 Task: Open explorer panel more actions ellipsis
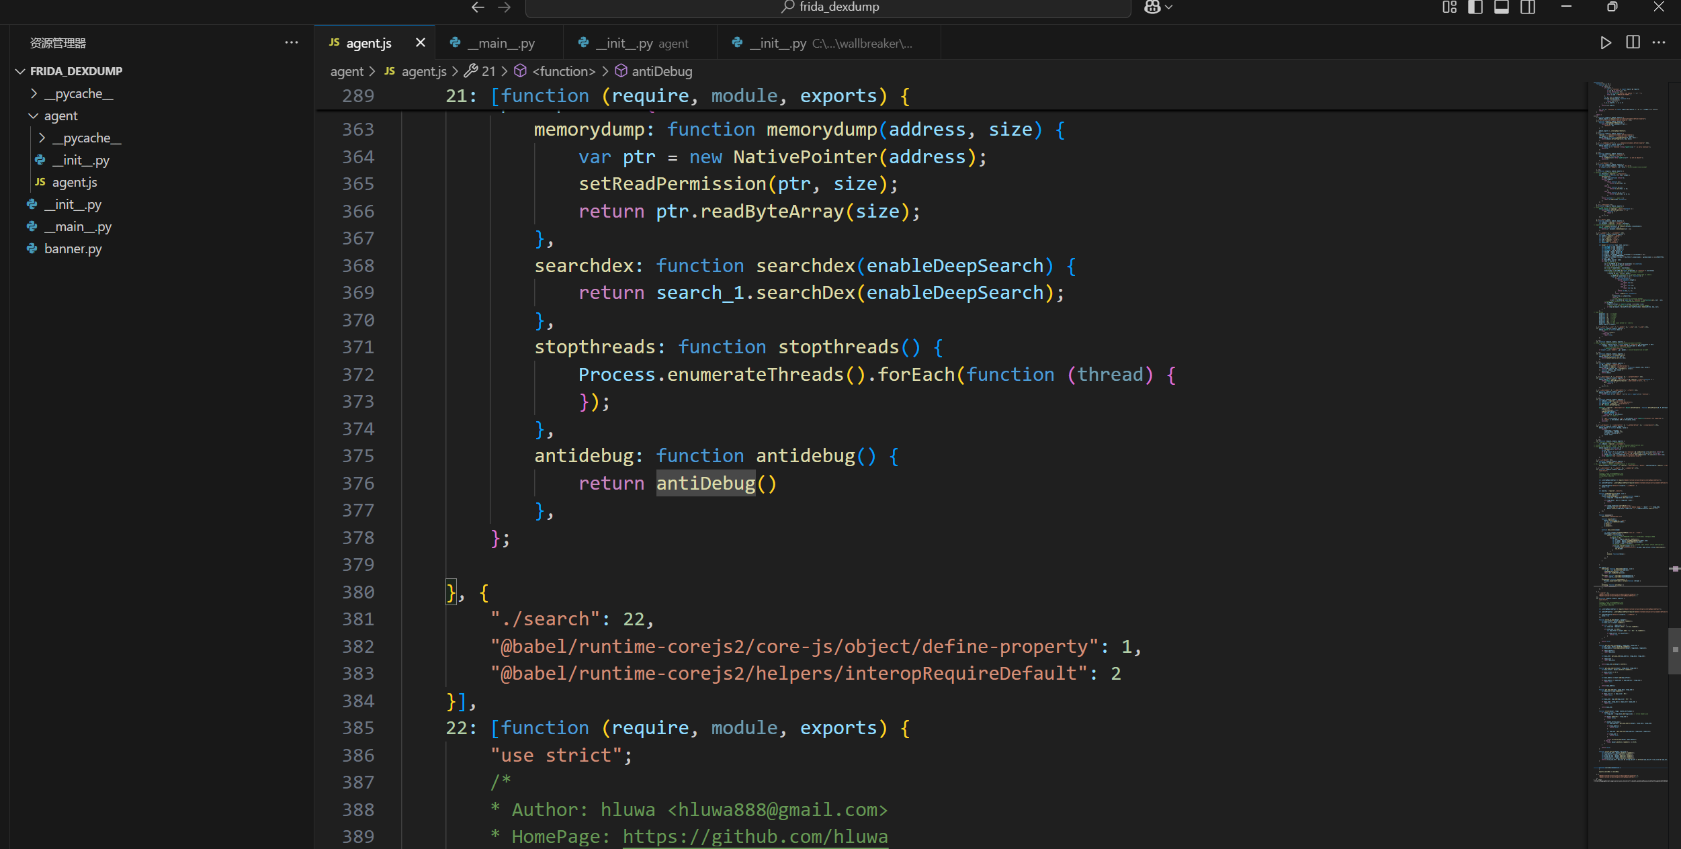(x=291, y=42)
